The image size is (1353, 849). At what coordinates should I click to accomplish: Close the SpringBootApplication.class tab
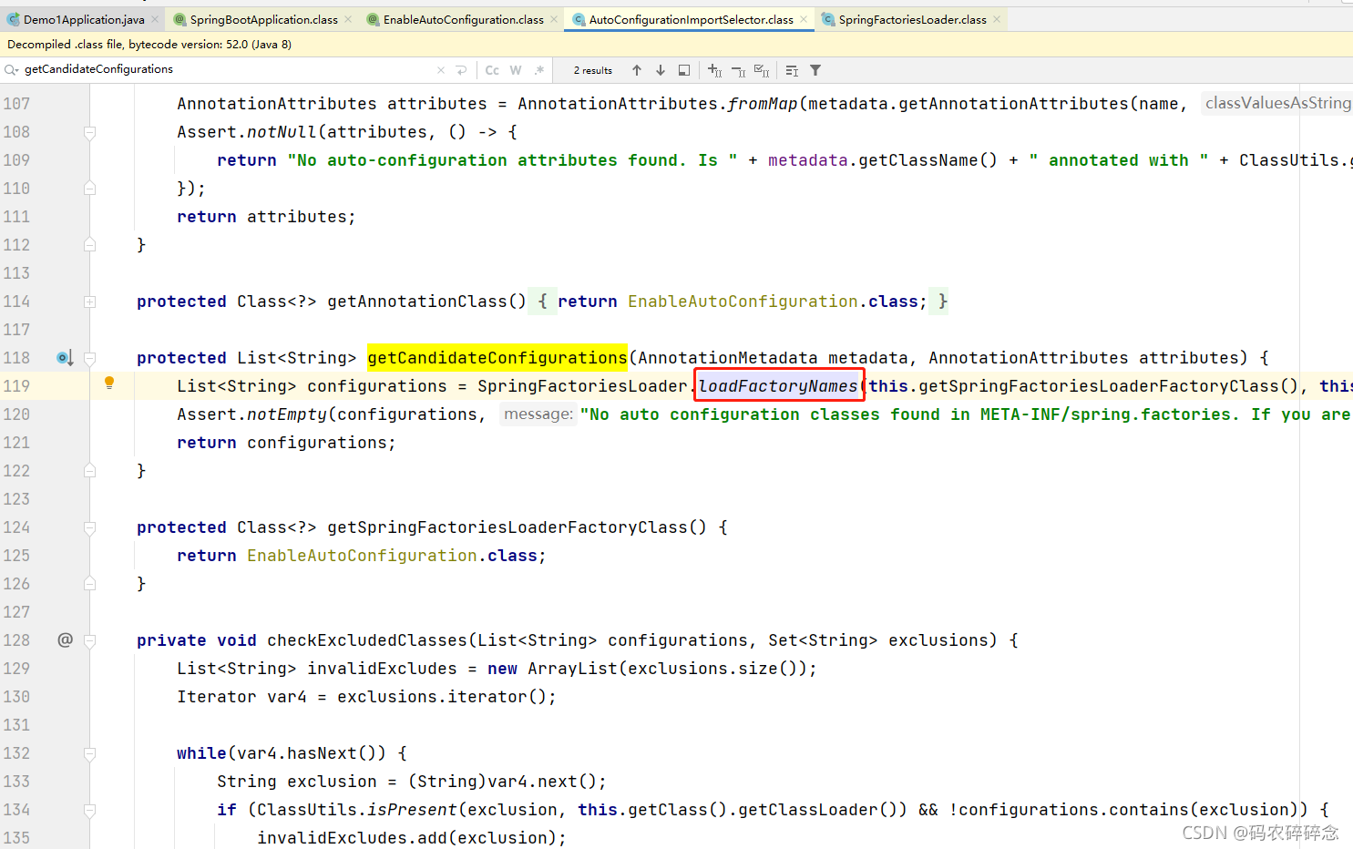click(x=348, y=19)
